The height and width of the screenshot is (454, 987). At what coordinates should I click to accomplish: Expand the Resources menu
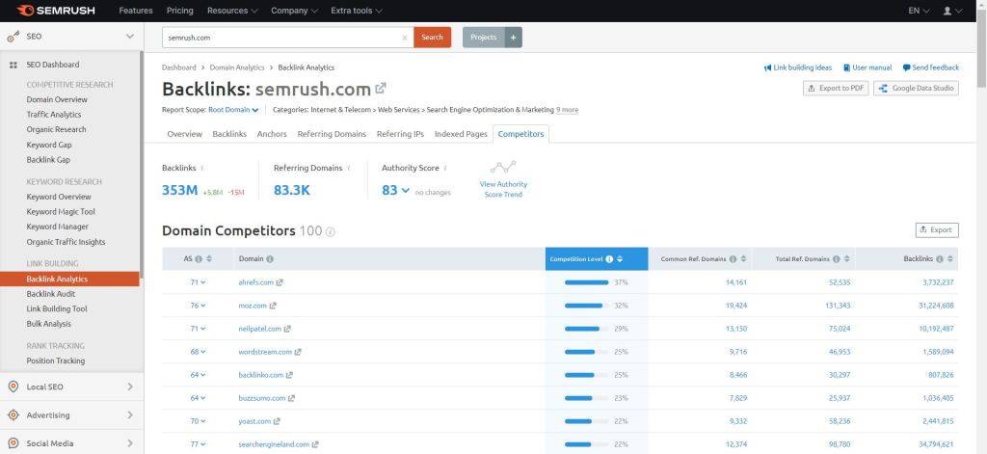pos(232,11)
